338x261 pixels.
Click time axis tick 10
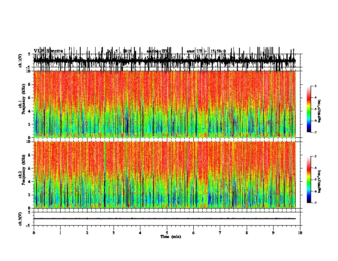point(300,233)
